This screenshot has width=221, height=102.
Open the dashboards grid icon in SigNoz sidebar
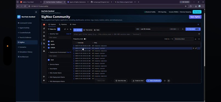(x=44, y=36)
